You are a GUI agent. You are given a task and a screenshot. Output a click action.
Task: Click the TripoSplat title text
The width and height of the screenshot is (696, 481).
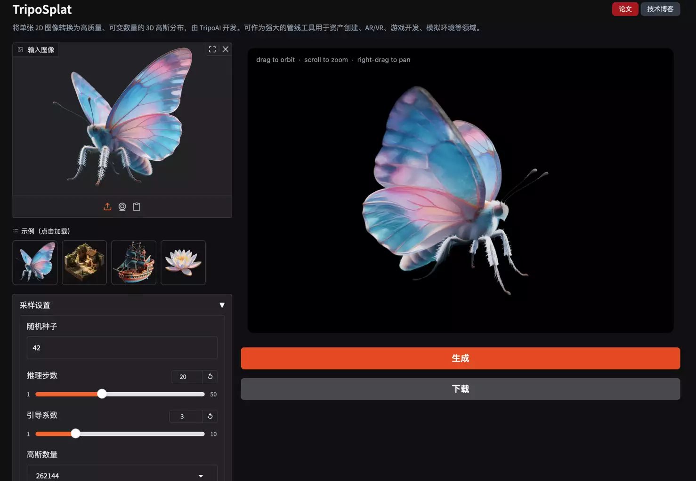[x=42, y=9]
